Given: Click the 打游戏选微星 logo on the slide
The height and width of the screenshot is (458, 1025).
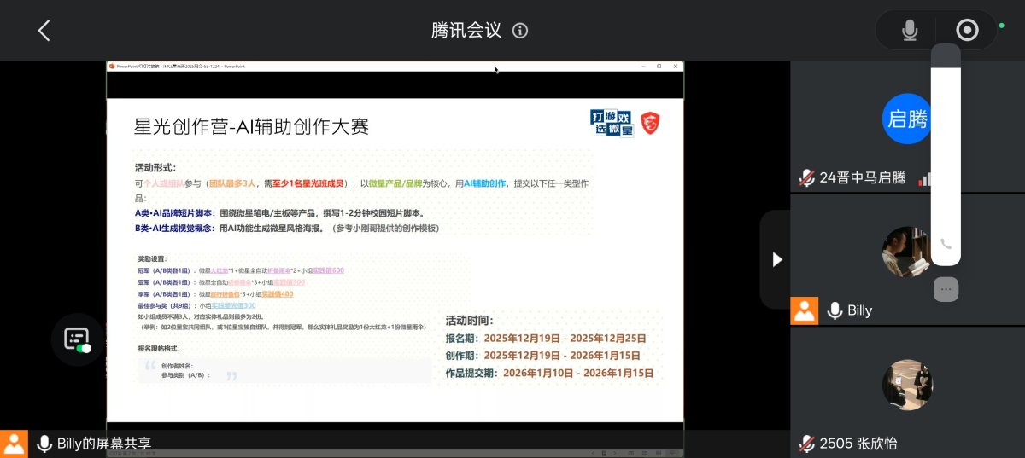Looking at the screenshot, I should click(612, 123).
